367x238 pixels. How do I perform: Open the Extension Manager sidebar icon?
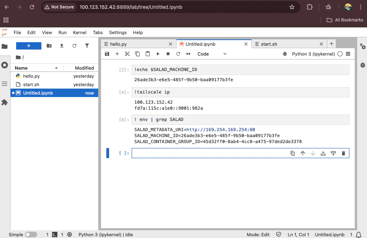tap(5, 102)
